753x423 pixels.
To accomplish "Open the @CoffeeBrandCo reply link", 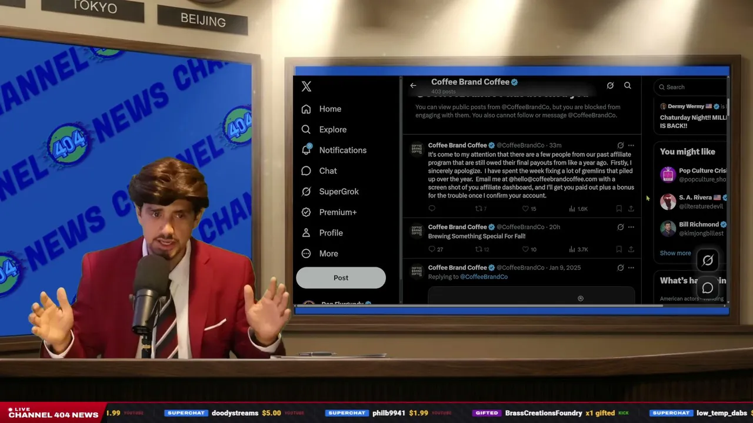I will [x=484, y=277].
